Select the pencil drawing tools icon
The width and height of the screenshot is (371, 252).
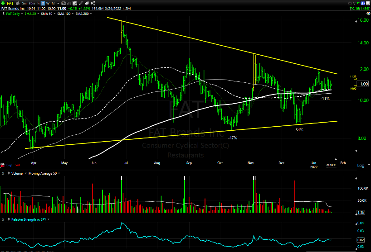pos(81,3)
